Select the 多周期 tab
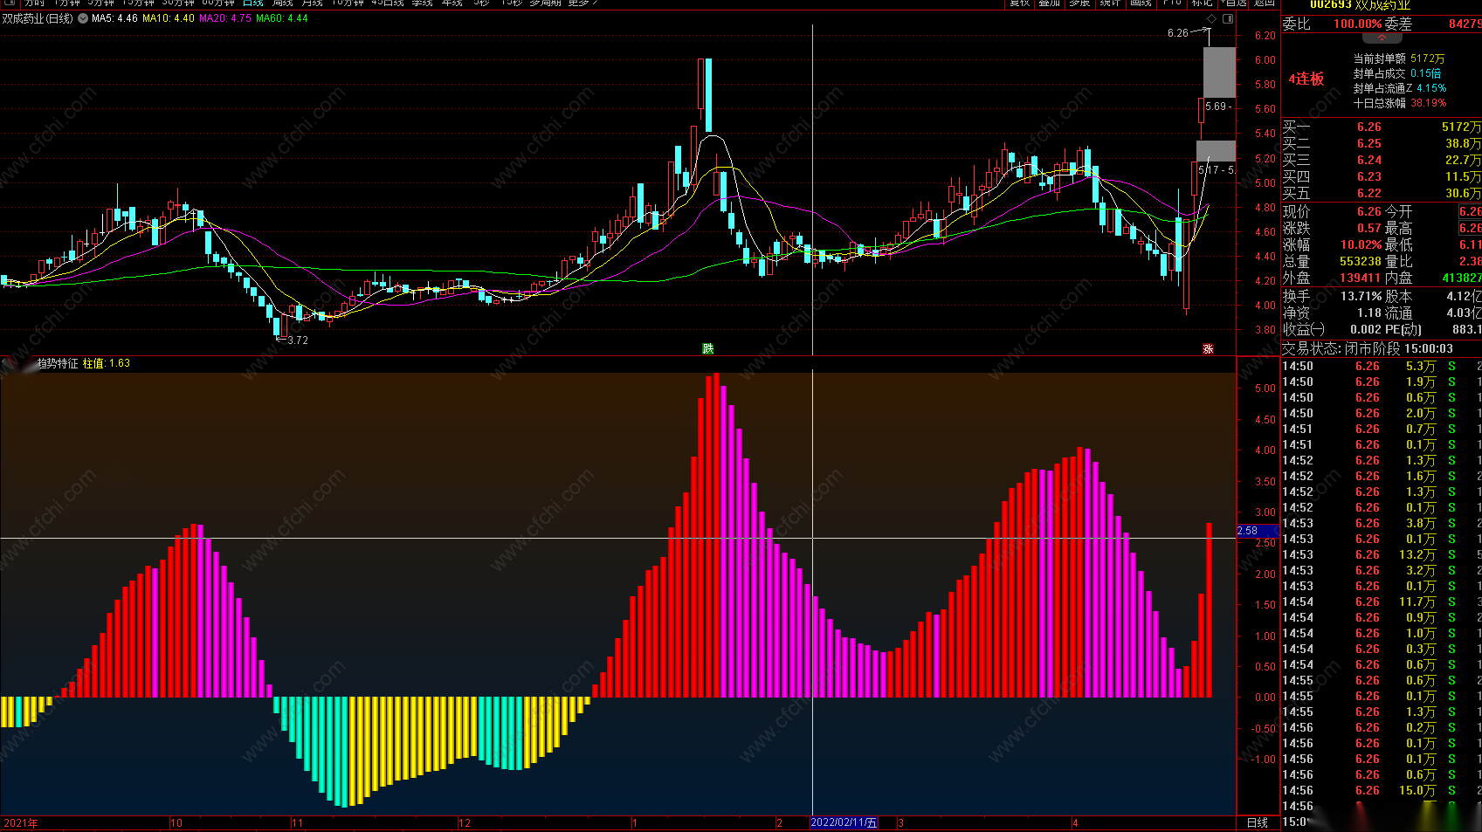Screen dimensions: 1482x832 [x=546, y=3]
